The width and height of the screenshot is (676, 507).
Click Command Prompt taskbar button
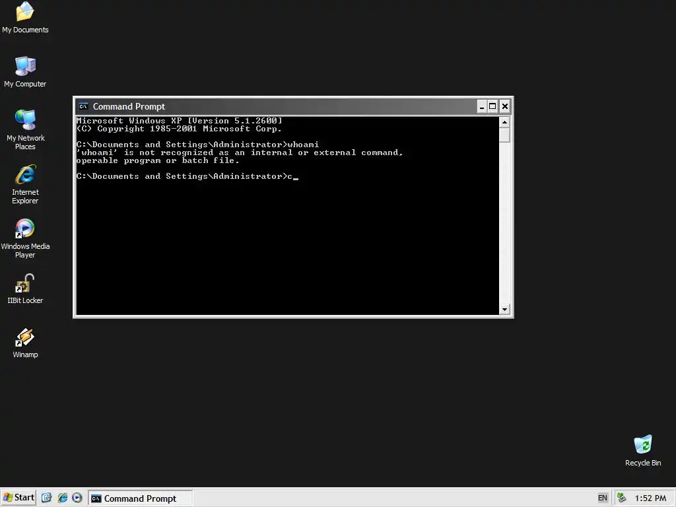pos(141,498)
